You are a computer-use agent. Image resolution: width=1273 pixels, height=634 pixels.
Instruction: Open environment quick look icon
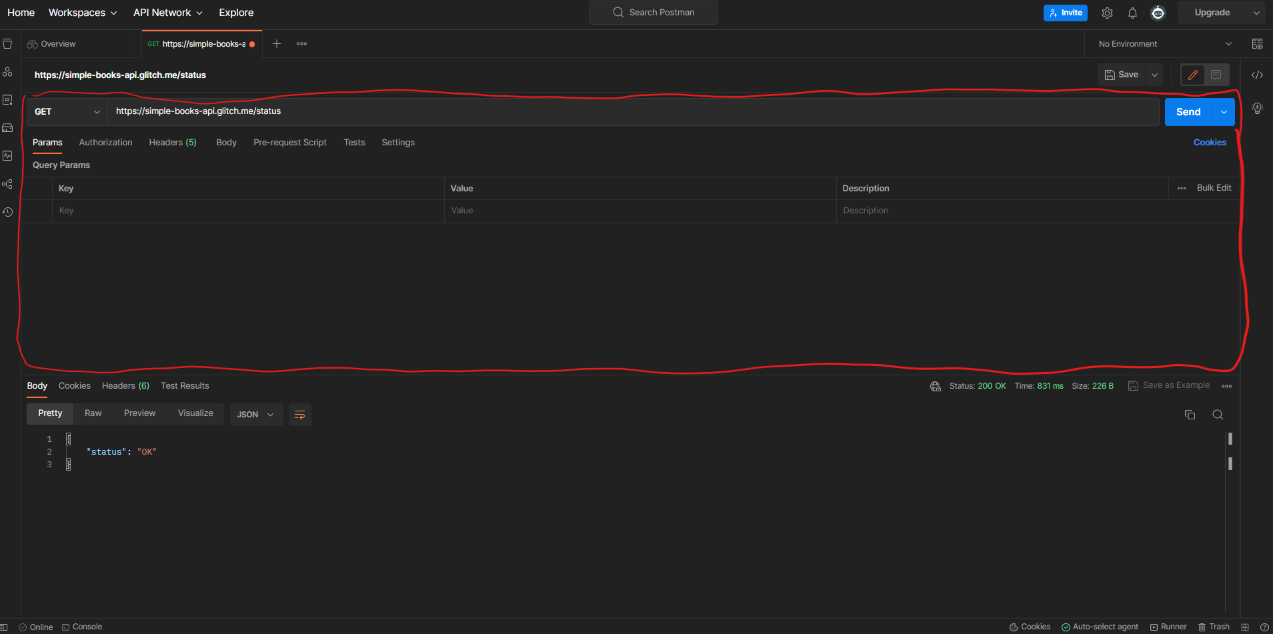click(1257, 44)
